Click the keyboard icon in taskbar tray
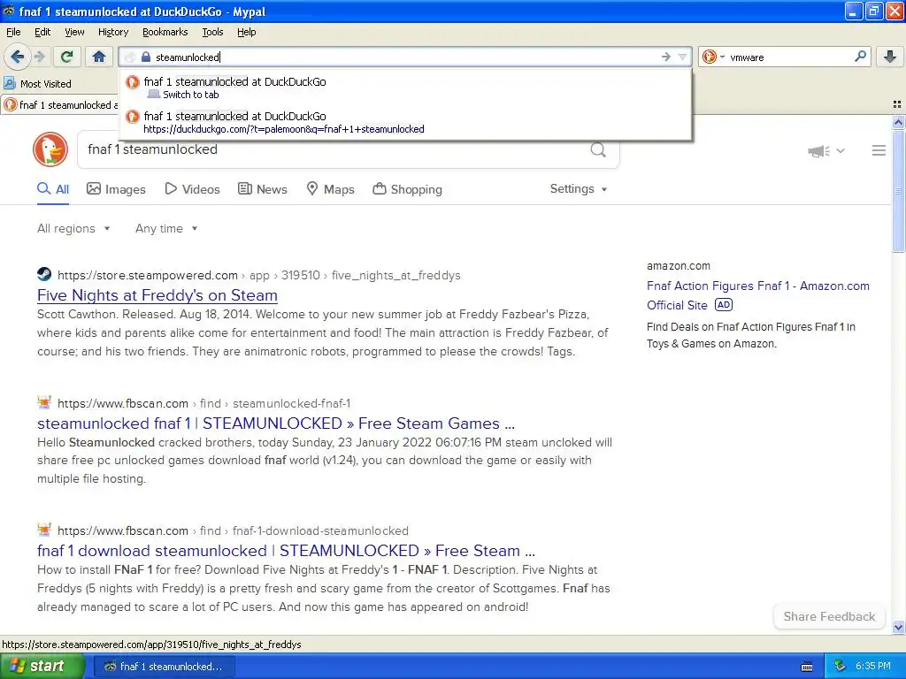 (x=807, y=667)
